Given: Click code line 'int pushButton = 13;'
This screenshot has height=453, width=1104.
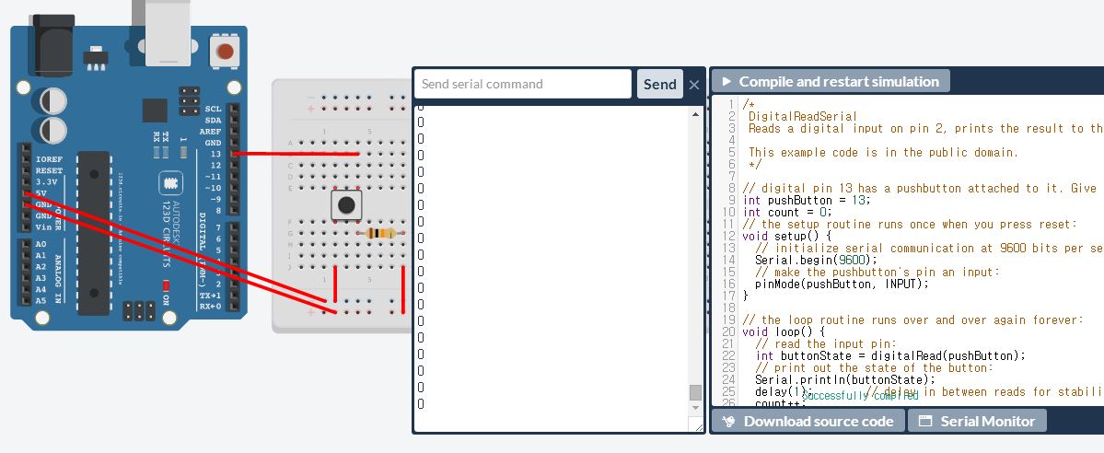Looking at the screenshot, I should (x=807, y=200).
